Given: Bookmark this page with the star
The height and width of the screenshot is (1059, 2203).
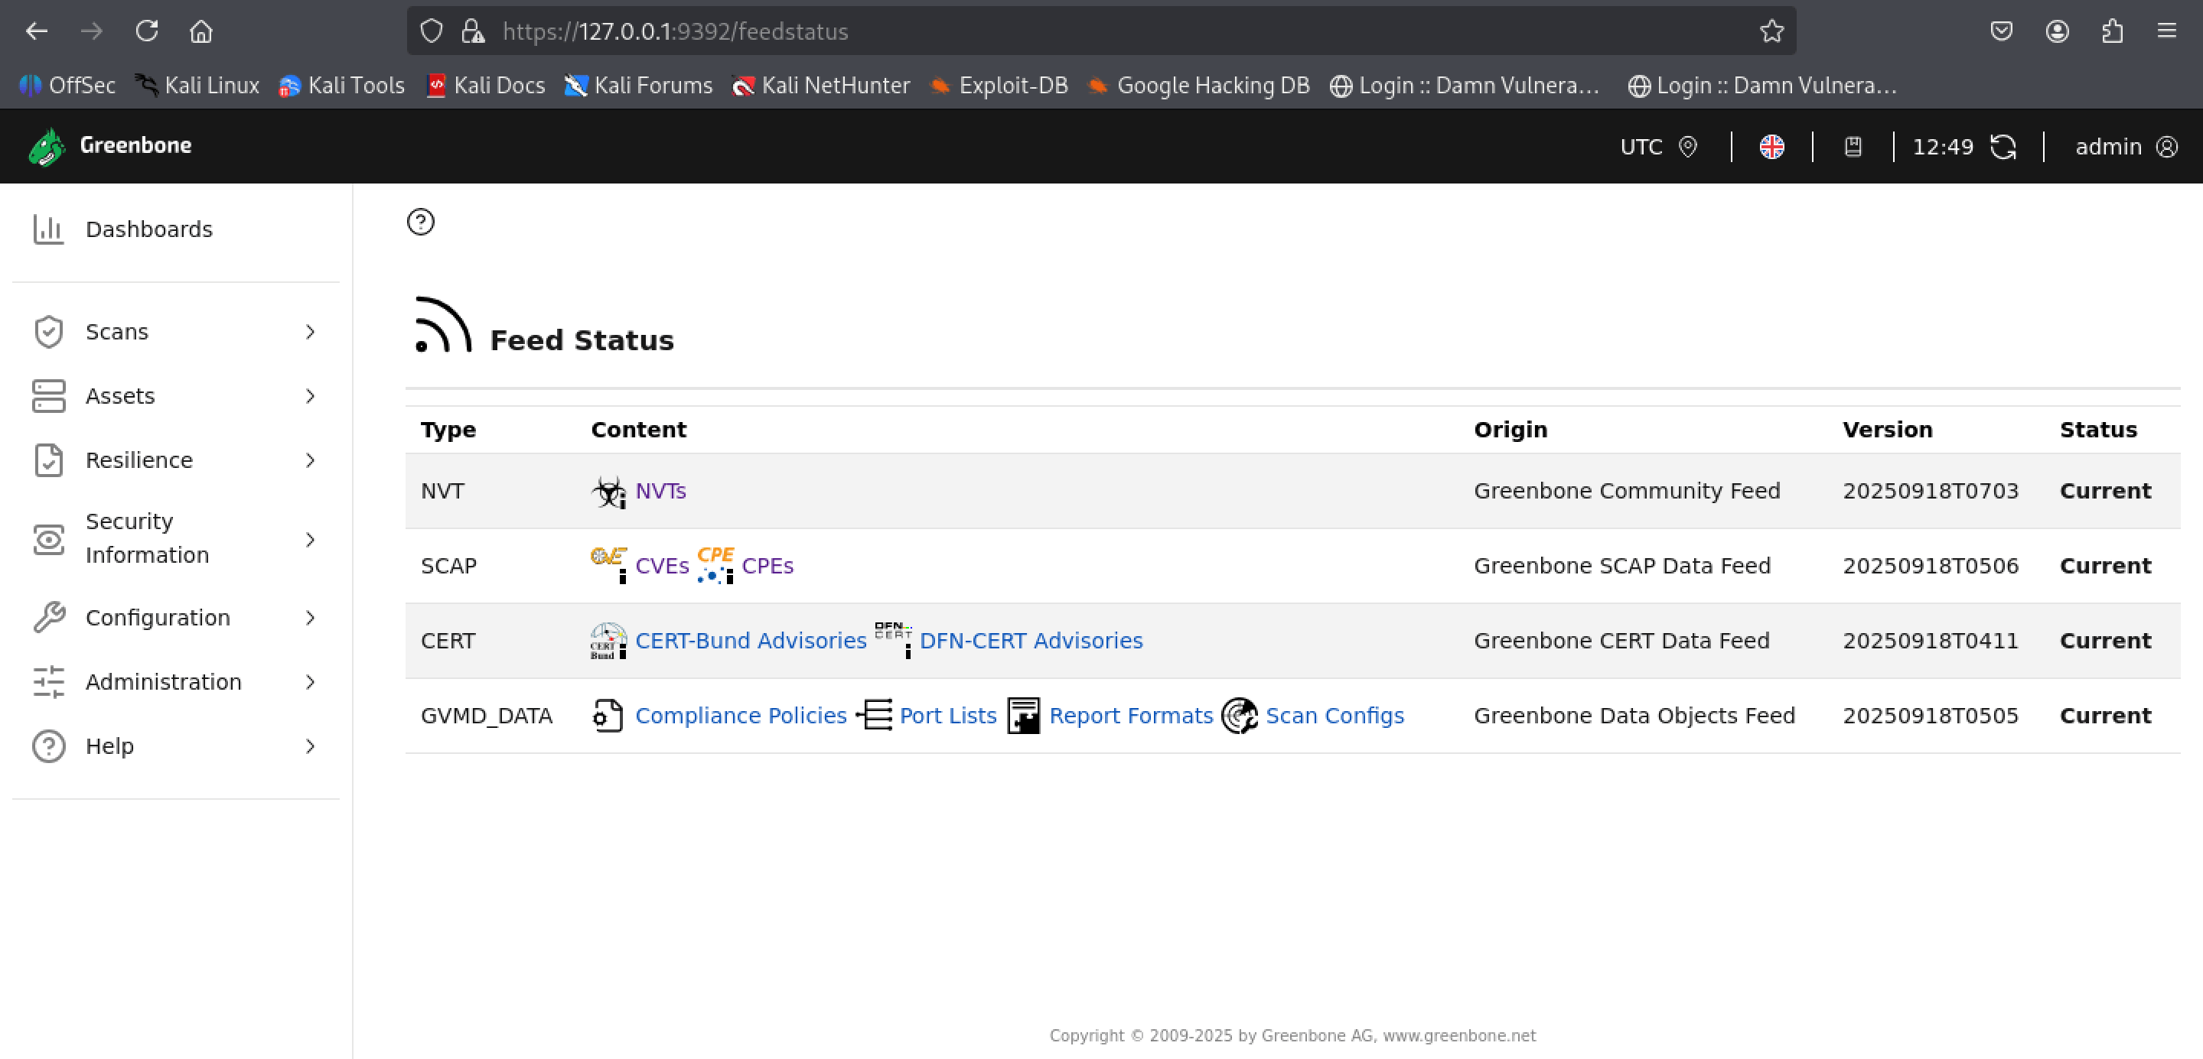Looking at the screenshot, I should click(x=1772, y=31).
